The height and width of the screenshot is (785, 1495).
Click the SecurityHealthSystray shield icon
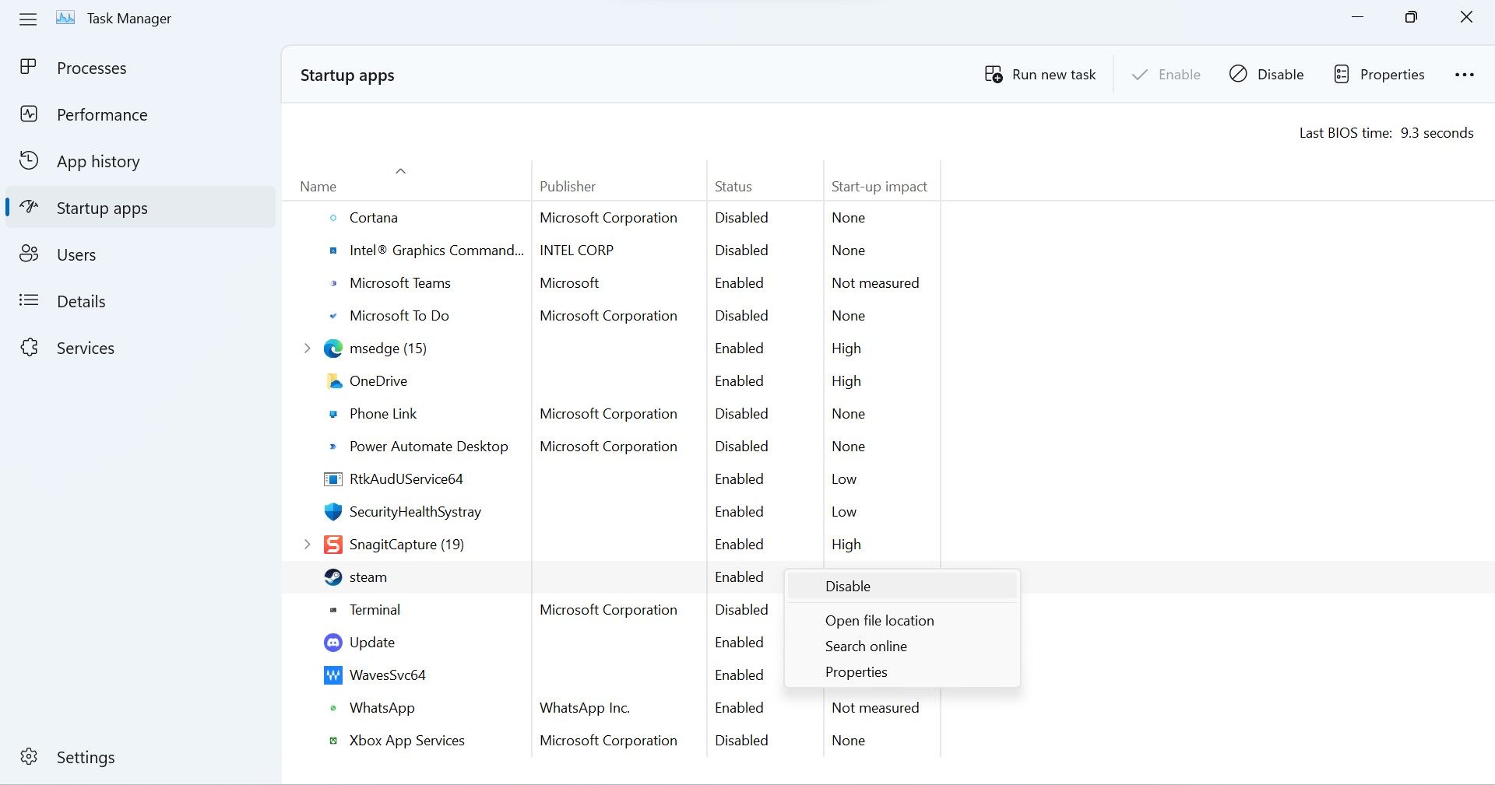click(333, 512)
